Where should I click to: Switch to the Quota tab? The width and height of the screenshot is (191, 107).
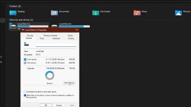click(70, 36)
